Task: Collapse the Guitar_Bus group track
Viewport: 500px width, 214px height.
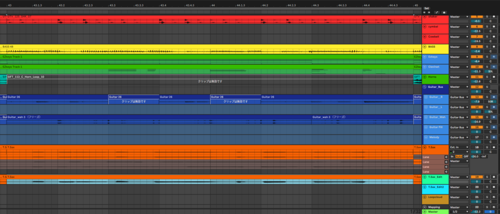Action: [425, 87]
